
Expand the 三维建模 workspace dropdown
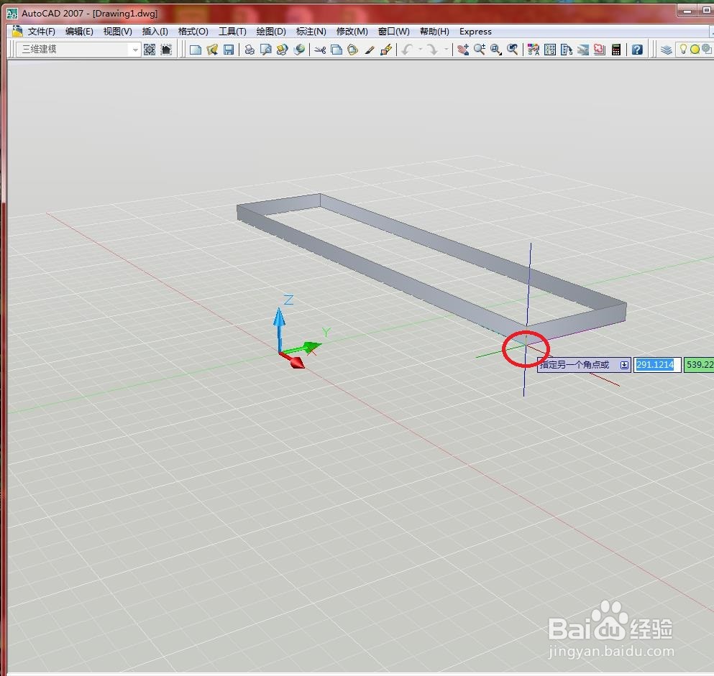click(x=134, y=50)
